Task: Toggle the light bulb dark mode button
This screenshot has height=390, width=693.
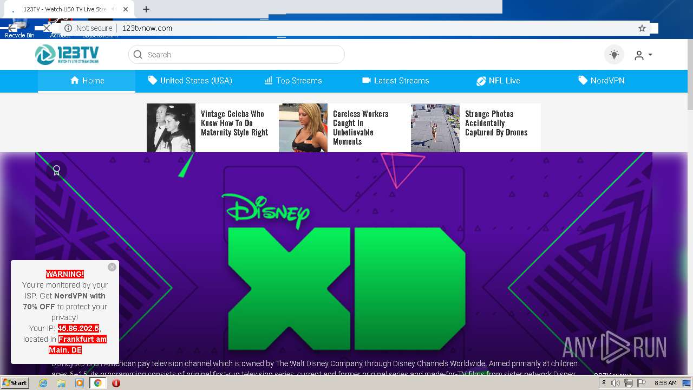Action: click(614, 55)
